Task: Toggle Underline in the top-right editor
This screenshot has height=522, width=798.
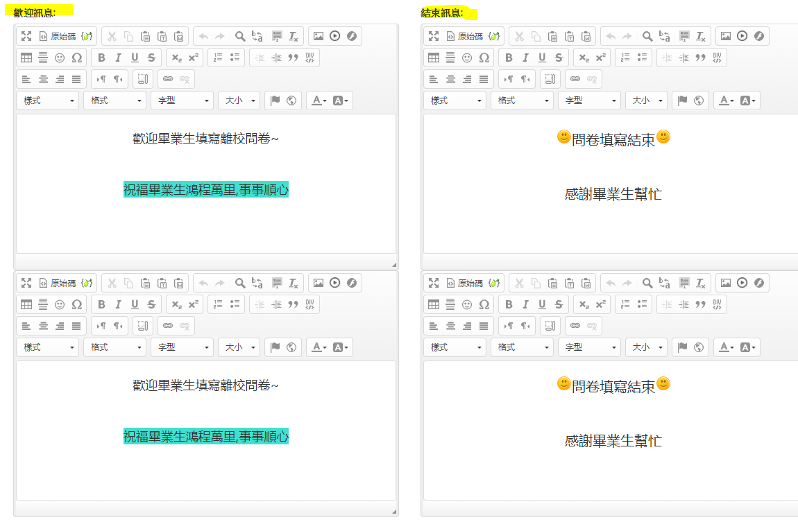Action: 542,58
